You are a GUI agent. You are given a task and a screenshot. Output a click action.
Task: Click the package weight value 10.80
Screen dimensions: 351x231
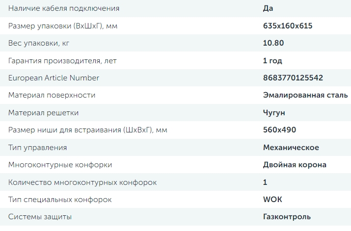pyautogui.click(x=273, y=43)
